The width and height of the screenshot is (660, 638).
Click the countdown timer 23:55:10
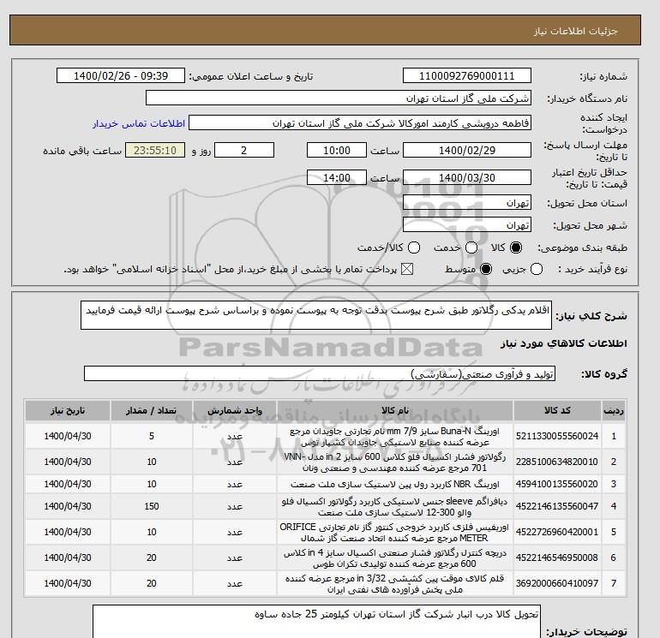(x=155, y=150)
